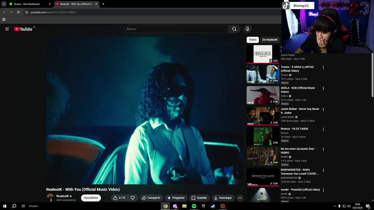
Task: Open the notification center icon
Action: pyautogui.click(x=368, y=206)
